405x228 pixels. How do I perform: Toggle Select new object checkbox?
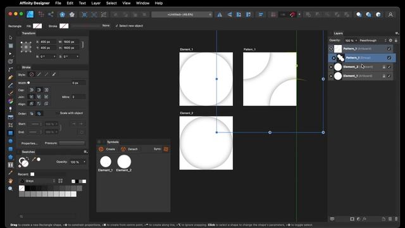point(116,26)
